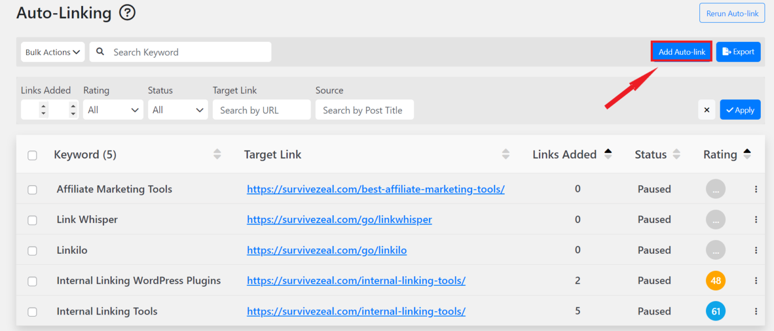774x331 pixels.
Task: Click the Add Auto-link button
Action: 681,51
